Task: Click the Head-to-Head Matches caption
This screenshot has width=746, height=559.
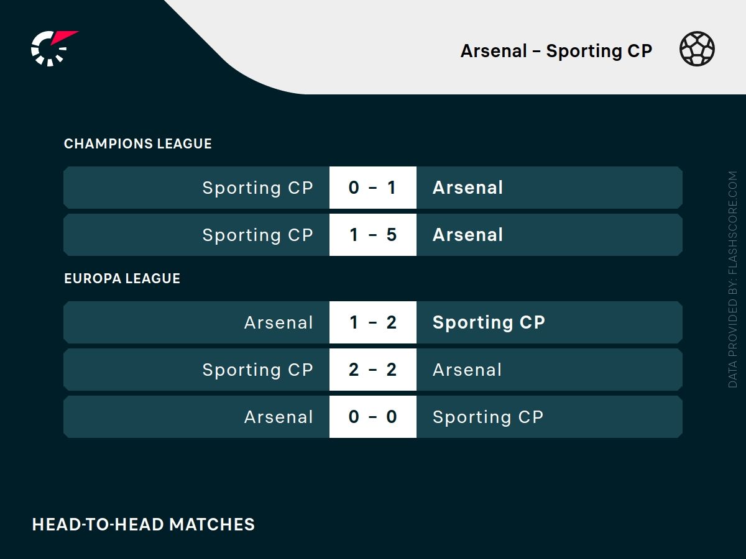Action: tap(144, 524)
